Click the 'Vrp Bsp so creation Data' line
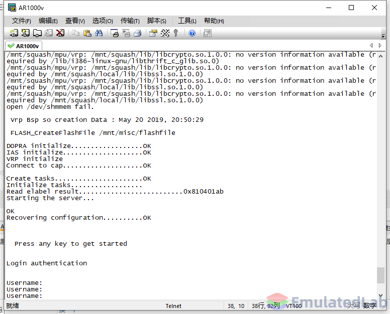The image size is (390, 314). (107, 120)
